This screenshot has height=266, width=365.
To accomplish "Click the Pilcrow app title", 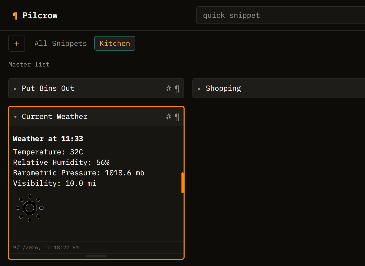I will [40, 15].
